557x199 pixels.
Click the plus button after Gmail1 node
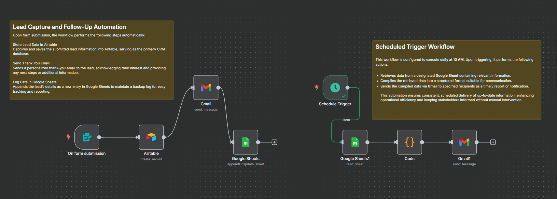[493, 142]
